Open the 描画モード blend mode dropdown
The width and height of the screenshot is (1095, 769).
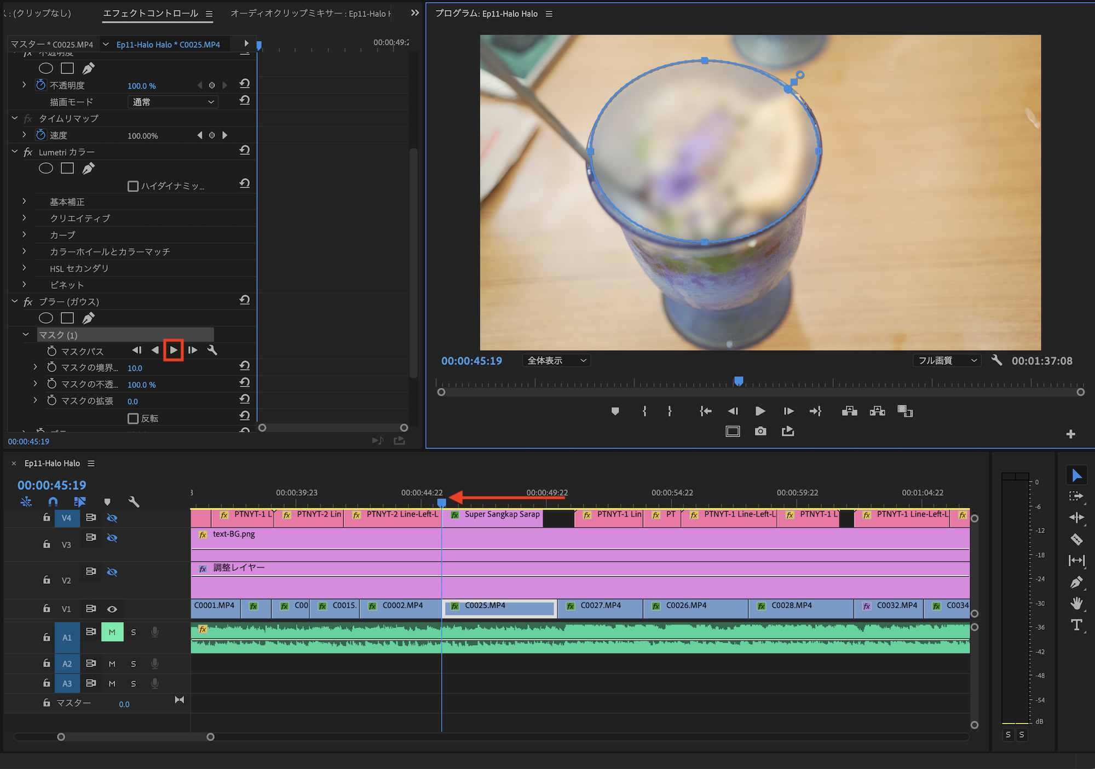(x=172, y=102)
